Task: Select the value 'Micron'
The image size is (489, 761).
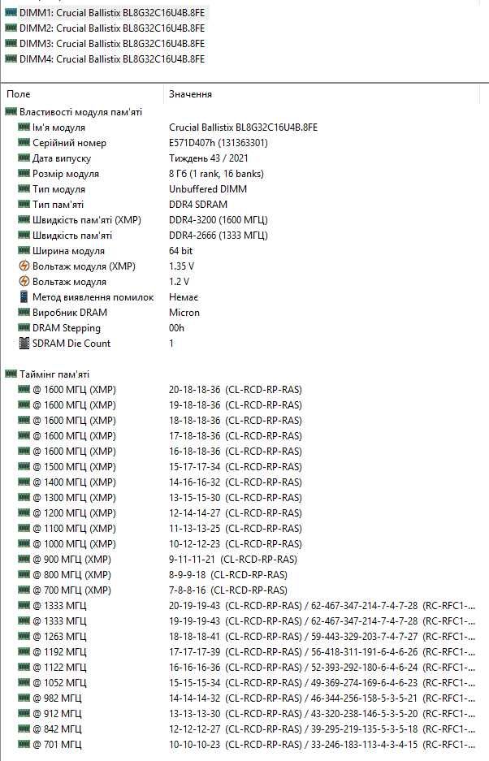Action: click(x=184, y=313)
